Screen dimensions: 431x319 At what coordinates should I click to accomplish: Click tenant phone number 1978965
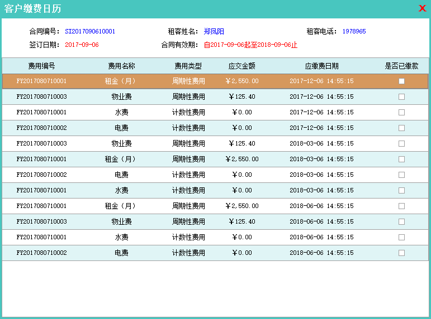[354, 32]
